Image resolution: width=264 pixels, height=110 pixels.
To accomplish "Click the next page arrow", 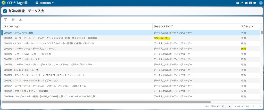I will pos(260,106).
